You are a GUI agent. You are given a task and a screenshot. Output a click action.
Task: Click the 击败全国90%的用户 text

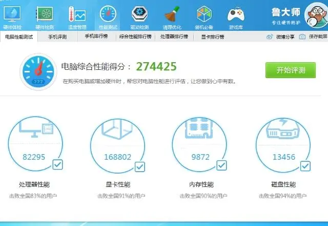[x=203, y=196]
